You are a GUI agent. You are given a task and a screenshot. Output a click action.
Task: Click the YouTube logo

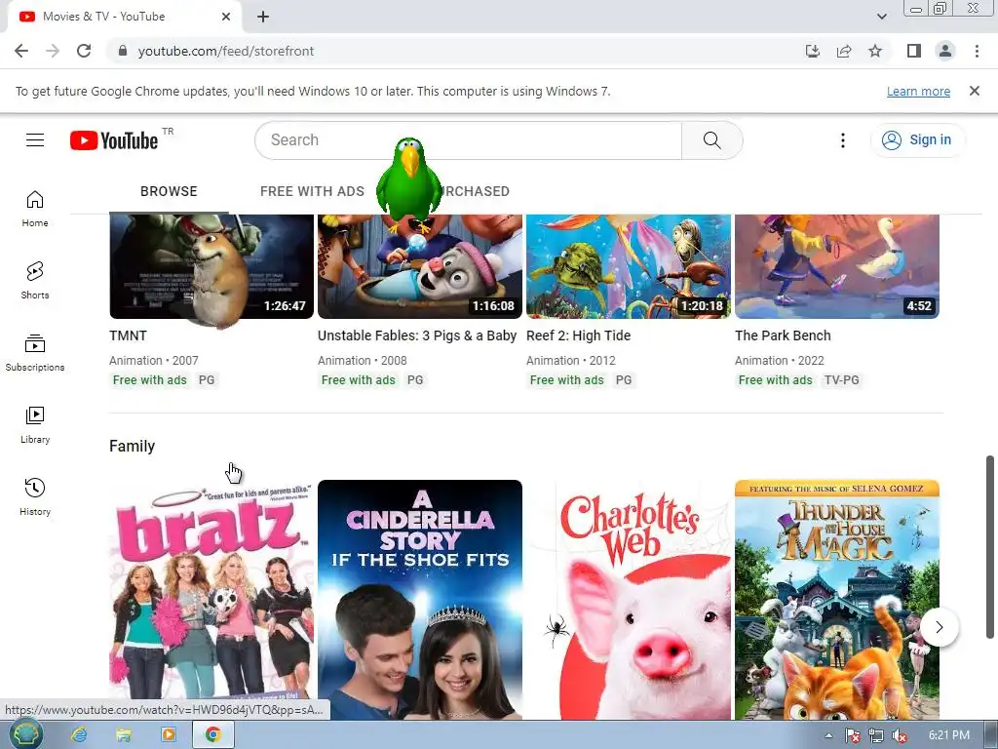point(115,140)
